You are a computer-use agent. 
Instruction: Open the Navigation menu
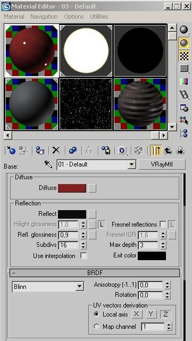(44, 16)
